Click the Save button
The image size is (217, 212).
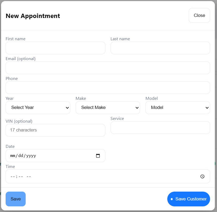coord(15,199)
